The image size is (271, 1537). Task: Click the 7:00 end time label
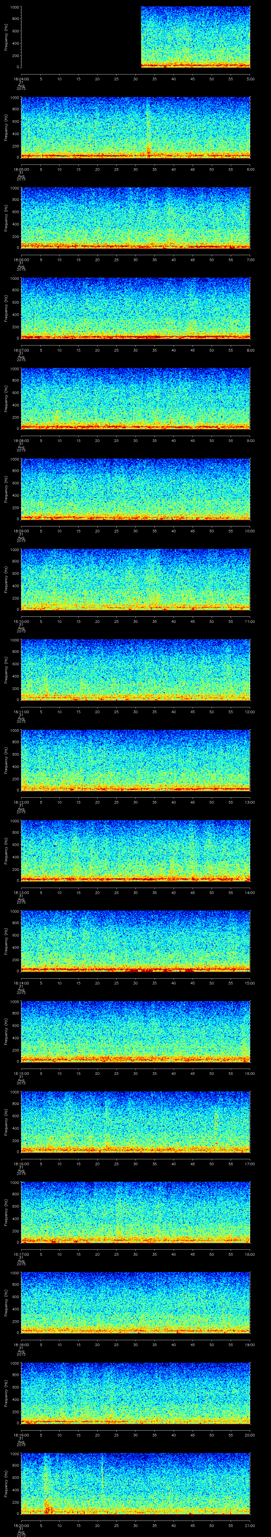point(250,260)
